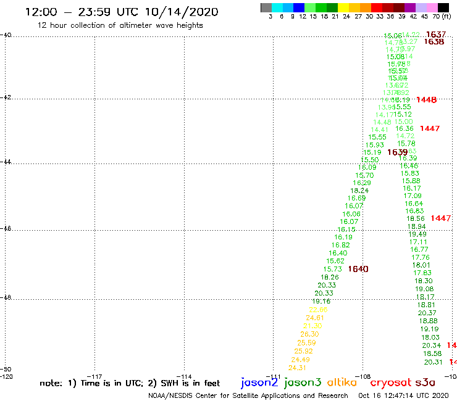Click the 'NOAA/NESDIS Center for Satellite Applications' footer

[248, 395]
